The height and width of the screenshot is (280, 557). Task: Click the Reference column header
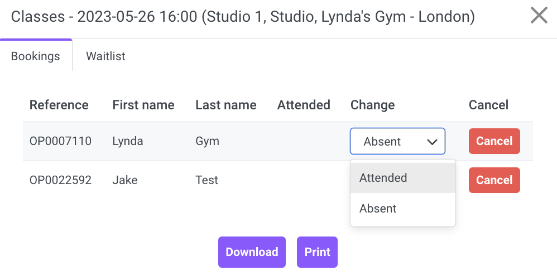(x=59, y=105)
